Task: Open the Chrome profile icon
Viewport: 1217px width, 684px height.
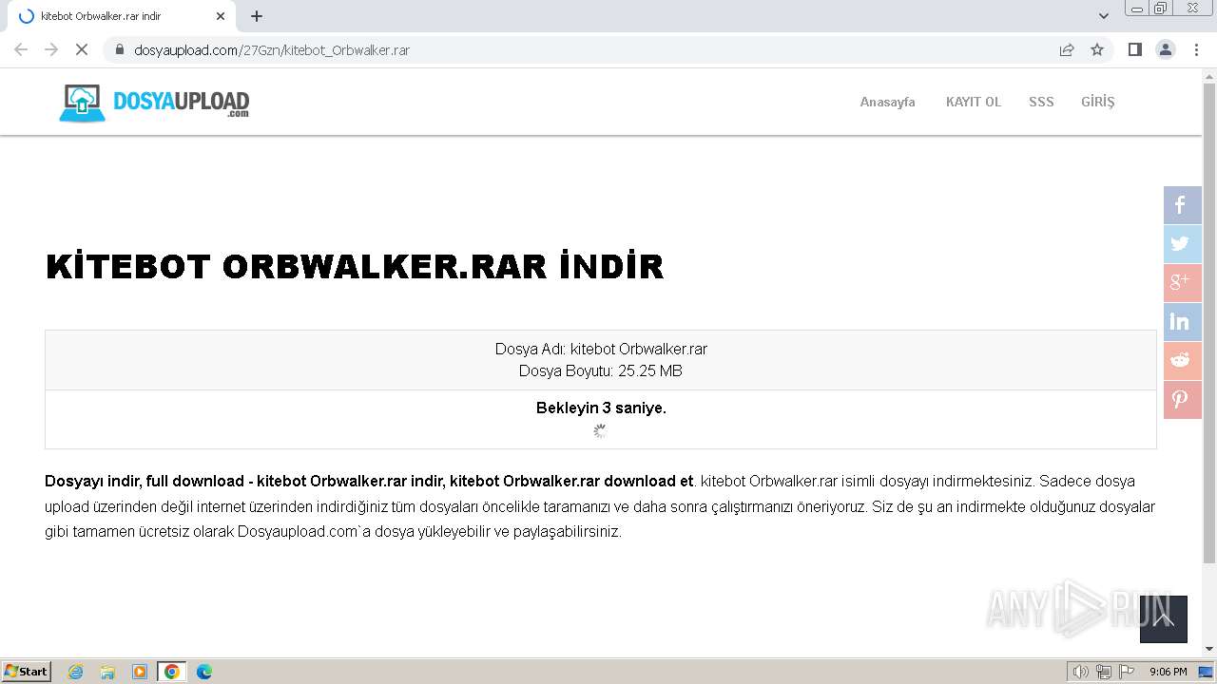Action: pyautogui.click(x=1166, y=49)
